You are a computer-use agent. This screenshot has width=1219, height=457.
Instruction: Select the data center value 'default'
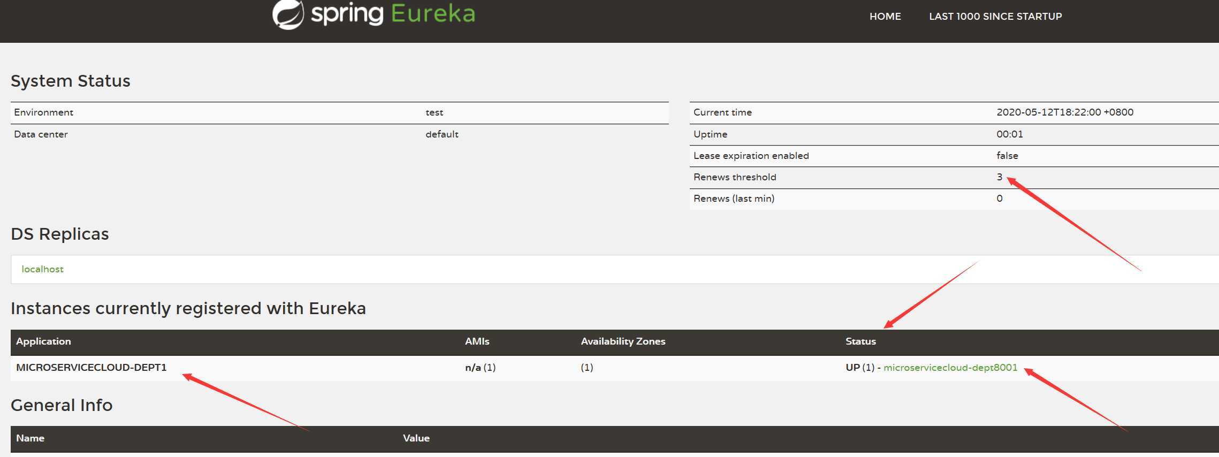[x=442, y=134]
